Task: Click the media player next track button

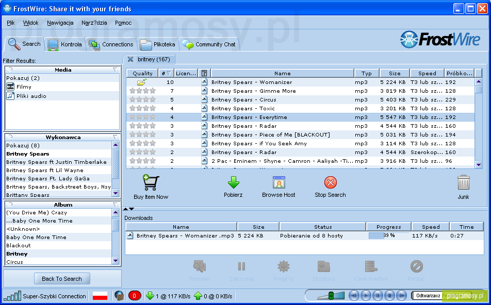Action: tap(401, 295)
